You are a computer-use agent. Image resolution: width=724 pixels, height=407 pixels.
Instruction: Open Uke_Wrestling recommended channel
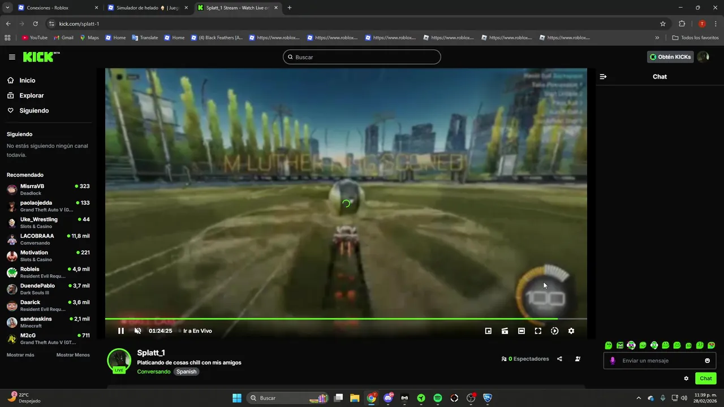pos(48,223)
